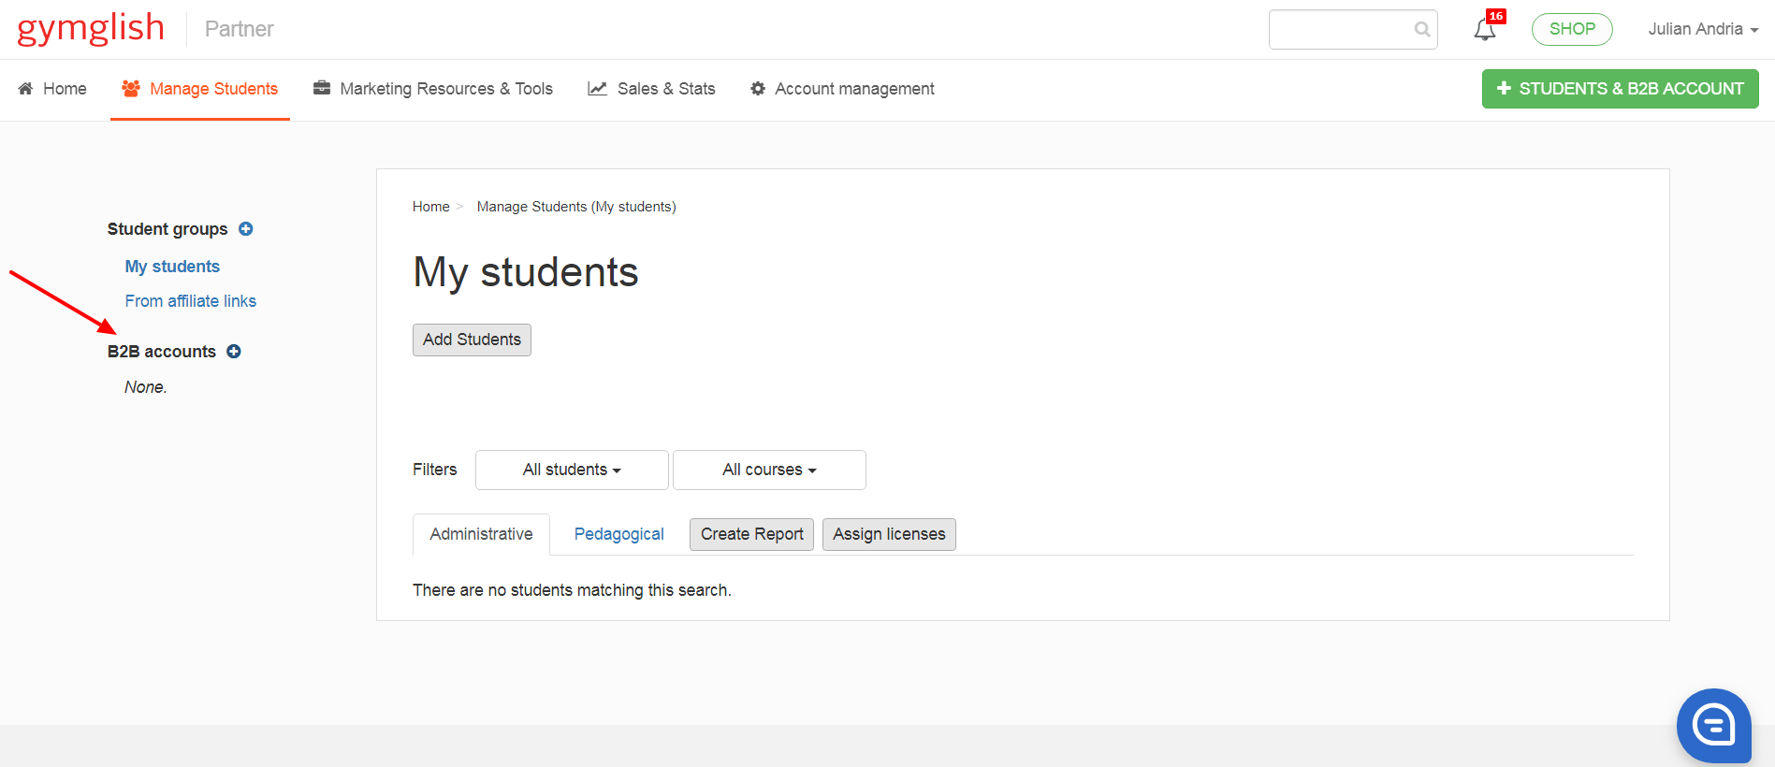Viewport: 1775px width, 767px height.
Task: Expand the All students filter dropdown
Action: tap(572, 470)
